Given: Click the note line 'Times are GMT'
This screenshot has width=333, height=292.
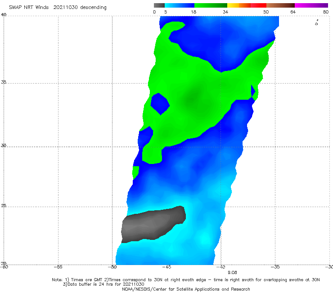Looking at the screenshot, I should (87, 280).
